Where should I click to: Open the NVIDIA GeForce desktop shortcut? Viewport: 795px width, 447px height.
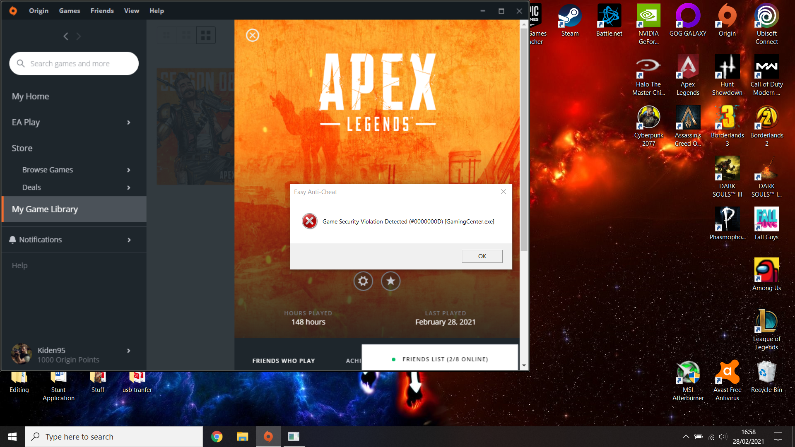pos(648,24)
